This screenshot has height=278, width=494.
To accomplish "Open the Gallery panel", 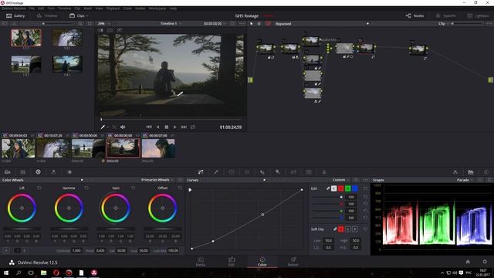I will (15, 15).
